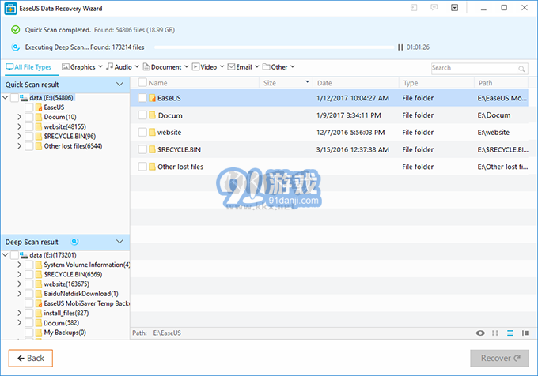The height and width of the screenshot is (376, 538).
Task: Click the Recover button
Action: [x=499, y=358]
